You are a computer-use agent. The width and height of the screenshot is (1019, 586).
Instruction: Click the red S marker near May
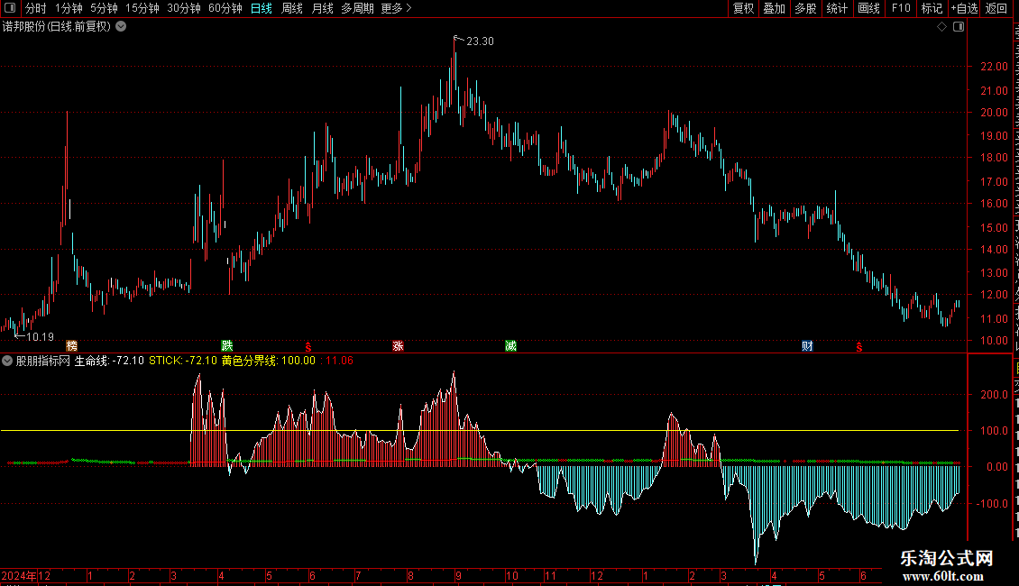click(308, 347)
